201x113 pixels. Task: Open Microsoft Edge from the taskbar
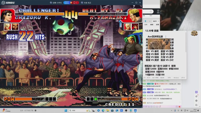(x=103, y=110)
